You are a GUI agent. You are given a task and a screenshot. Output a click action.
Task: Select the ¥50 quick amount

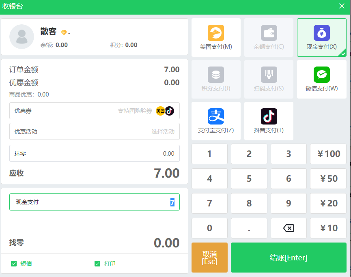coord(328,178)
